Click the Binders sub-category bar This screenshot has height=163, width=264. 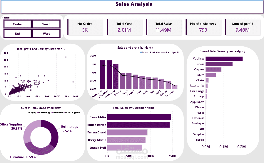(219, 64)
